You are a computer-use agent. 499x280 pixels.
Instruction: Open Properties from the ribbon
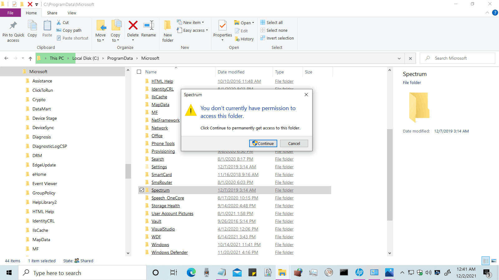pos(223,30)
